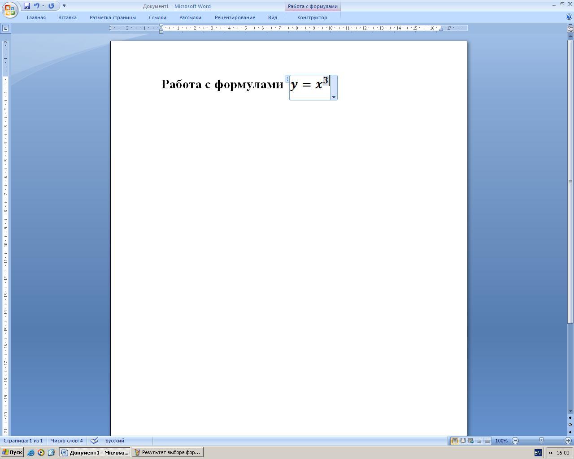This screenshot has height=459, width=574.
Task: Open Результат выбора фор... taskbar window
Action: 167,452
